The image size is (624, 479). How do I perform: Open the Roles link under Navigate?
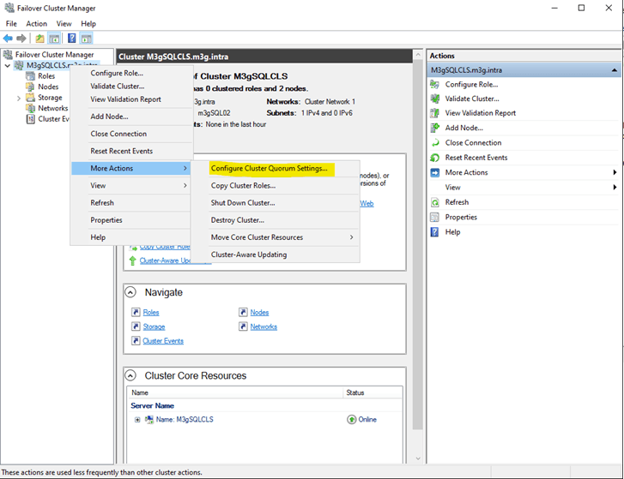[151, 313]
